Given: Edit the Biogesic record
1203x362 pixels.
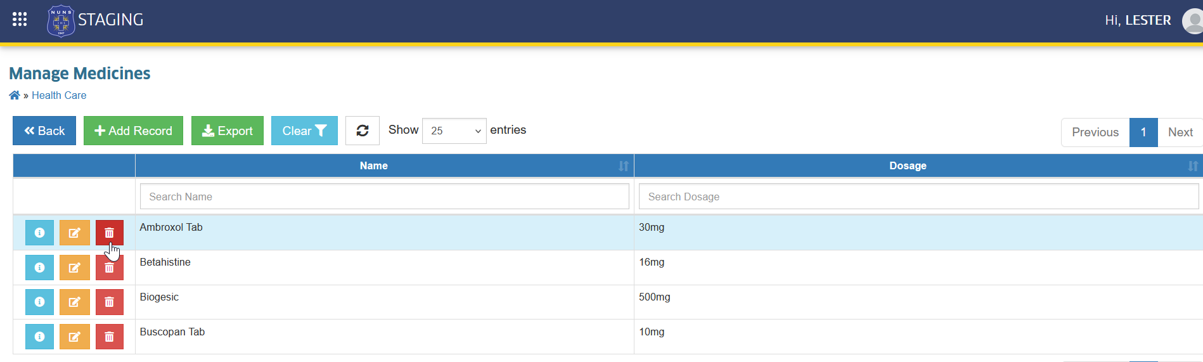Looking at the screenshot, I should pyautogui.click(x=75, y=302).
